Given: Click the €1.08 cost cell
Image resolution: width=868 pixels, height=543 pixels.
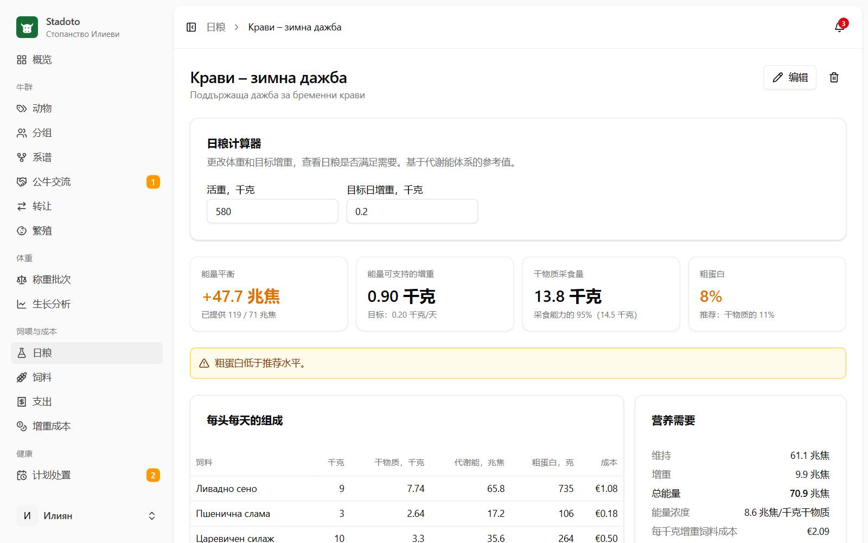Looking at the screenshot, I should (606, 489).
